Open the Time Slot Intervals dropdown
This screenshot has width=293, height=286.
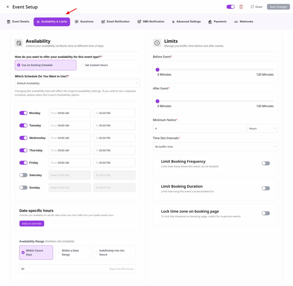[x=215, y=147]
